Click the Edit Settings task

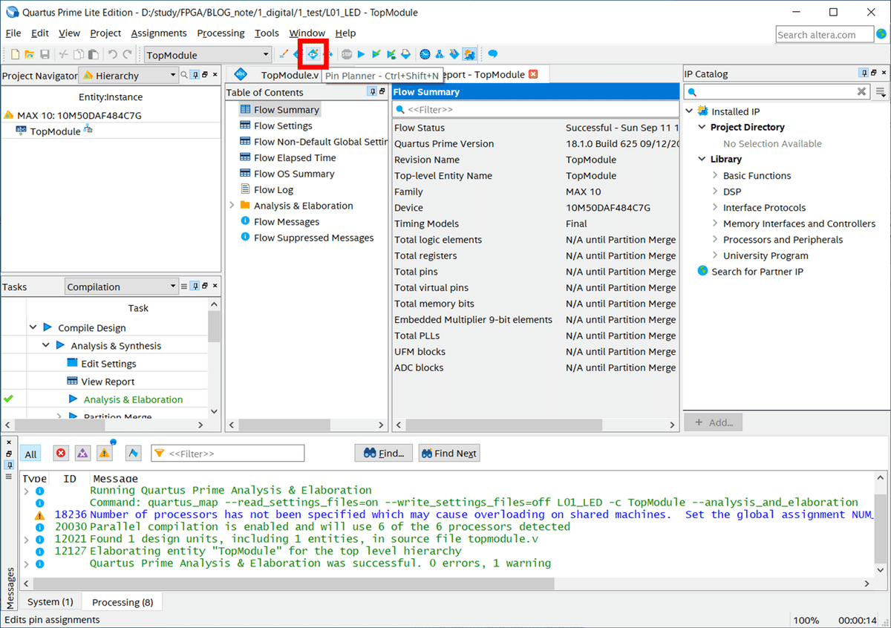coord(108,364)
